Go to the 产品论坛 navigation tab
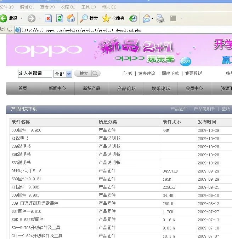This screenshot has height=239, width=232. coord(126,88)
